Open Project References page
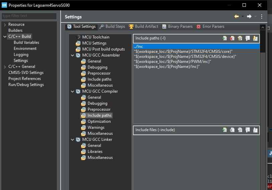 (24, 79)
